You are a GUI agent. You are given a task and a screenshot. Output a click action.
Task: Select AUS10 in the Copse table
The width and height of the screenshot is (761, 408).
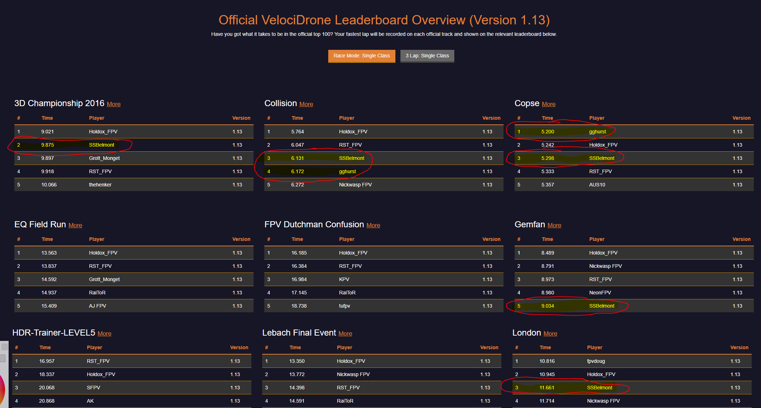(597, 185)
